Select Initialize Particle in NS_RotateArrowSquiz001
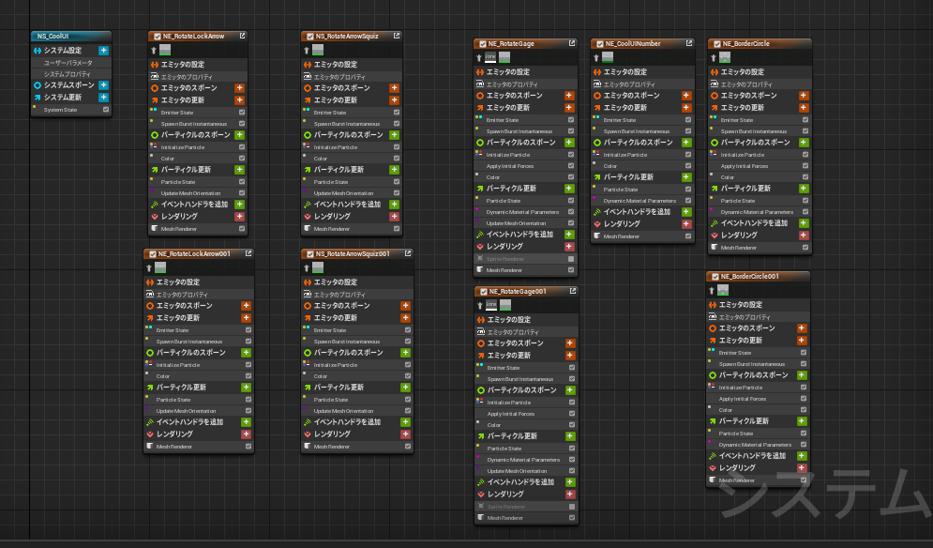Screen dimensions: 933x548 coord(357,364)
